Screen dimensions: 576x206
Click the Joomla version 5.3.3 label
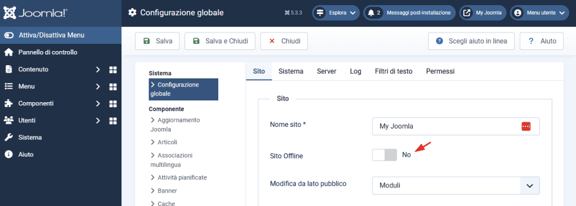pyautogui.click(x=294, y=13)
